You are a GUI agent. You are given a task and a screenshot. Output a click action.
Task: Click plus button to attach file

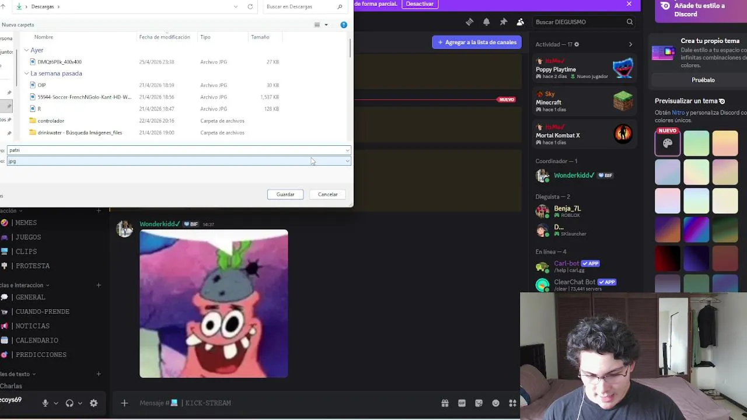[124, 403]
